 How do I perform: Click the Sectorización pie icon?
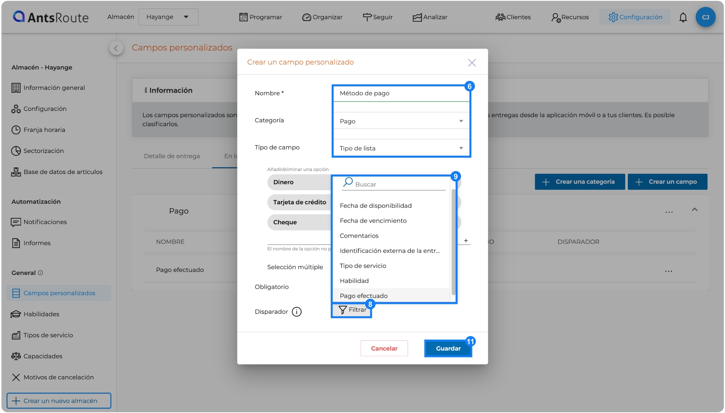point(16,151)
